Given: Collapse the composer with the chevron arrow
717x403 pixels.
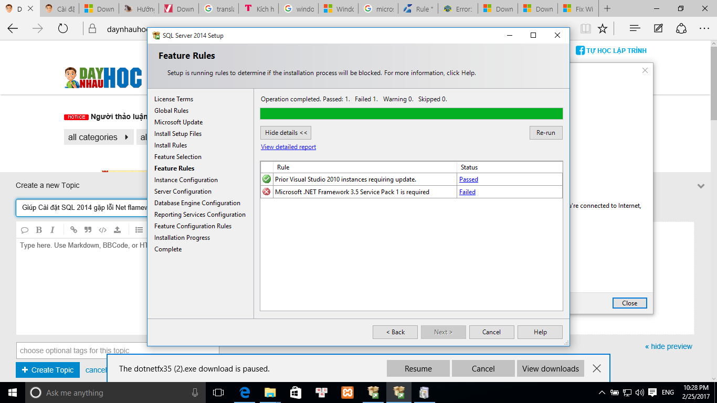Looking at the screenshot, I should point(701,186).
